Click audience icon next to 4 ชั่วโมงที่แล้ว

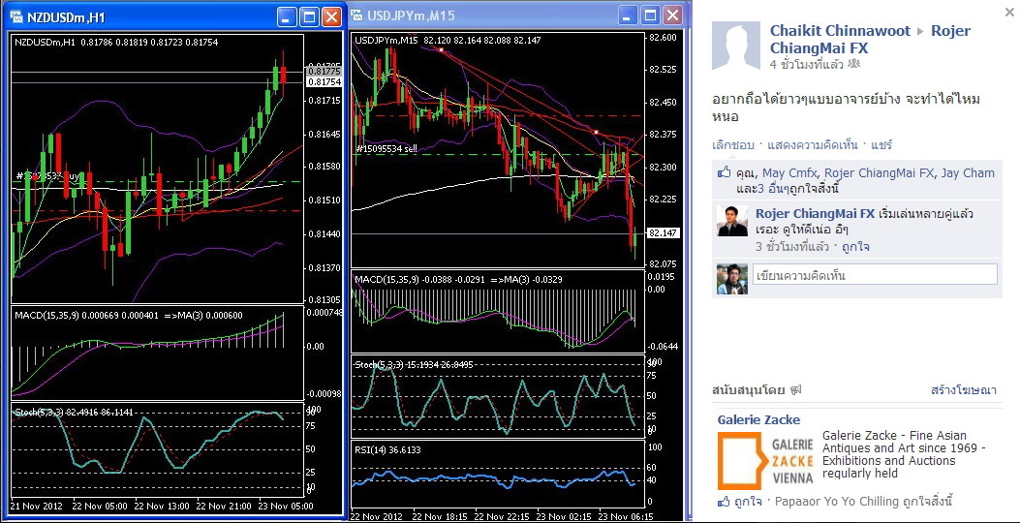[854, 64]
